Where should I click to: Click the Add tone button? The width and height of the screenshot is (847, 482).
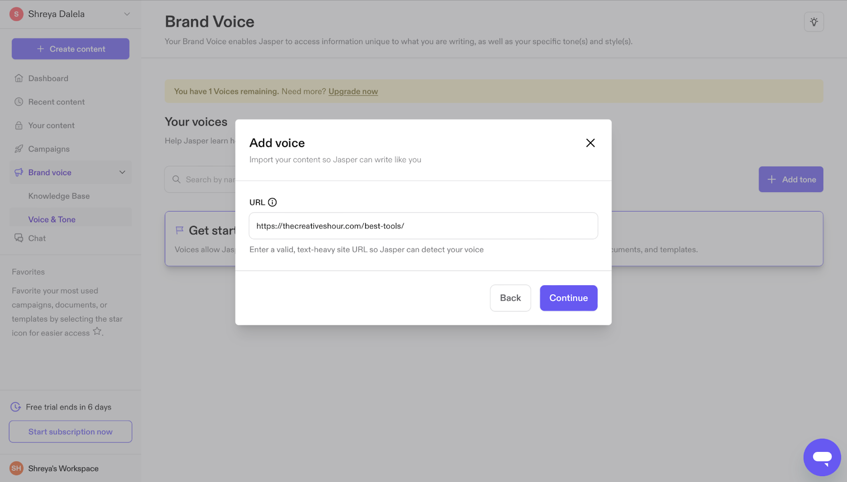tap(791, 179)
